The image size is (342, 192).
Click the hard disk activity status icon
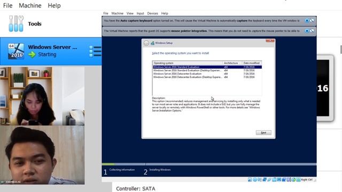(250, 180)
